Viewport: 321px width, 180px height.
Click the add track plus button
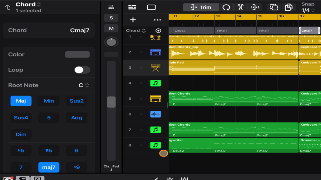pos(133,20)
